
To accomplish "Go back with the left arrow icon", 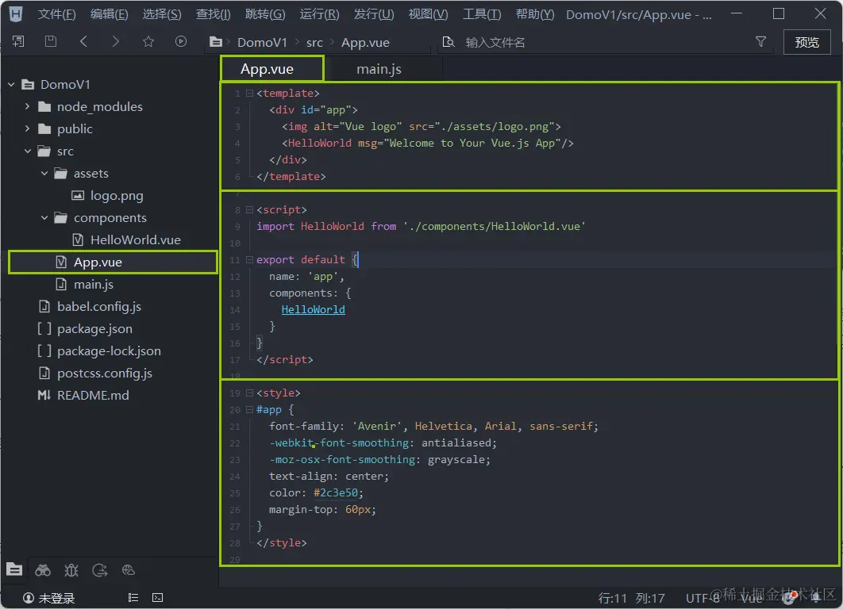I will click(x=83, y=41).
